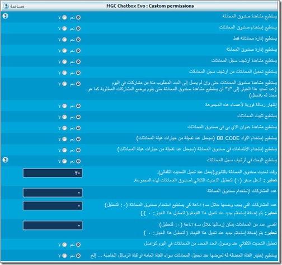Screen dimensions: 282x265
Task: Select لا for يستطيع إختيار القناة المفضلة
Action: [64, 256]
